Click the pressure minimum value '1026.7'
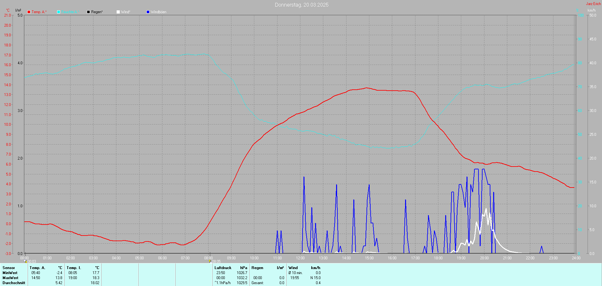This screenshot has height=286, width=602. [242, 273]
